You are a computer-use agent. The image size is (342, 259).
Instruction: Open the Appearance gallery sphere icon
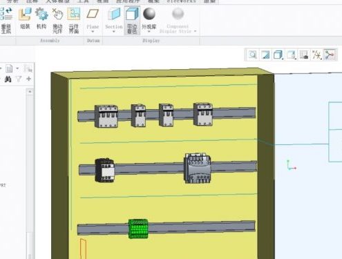149,19
